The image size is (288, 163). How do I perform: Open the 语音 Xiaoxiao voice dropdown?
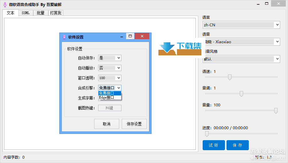(241, 42)
